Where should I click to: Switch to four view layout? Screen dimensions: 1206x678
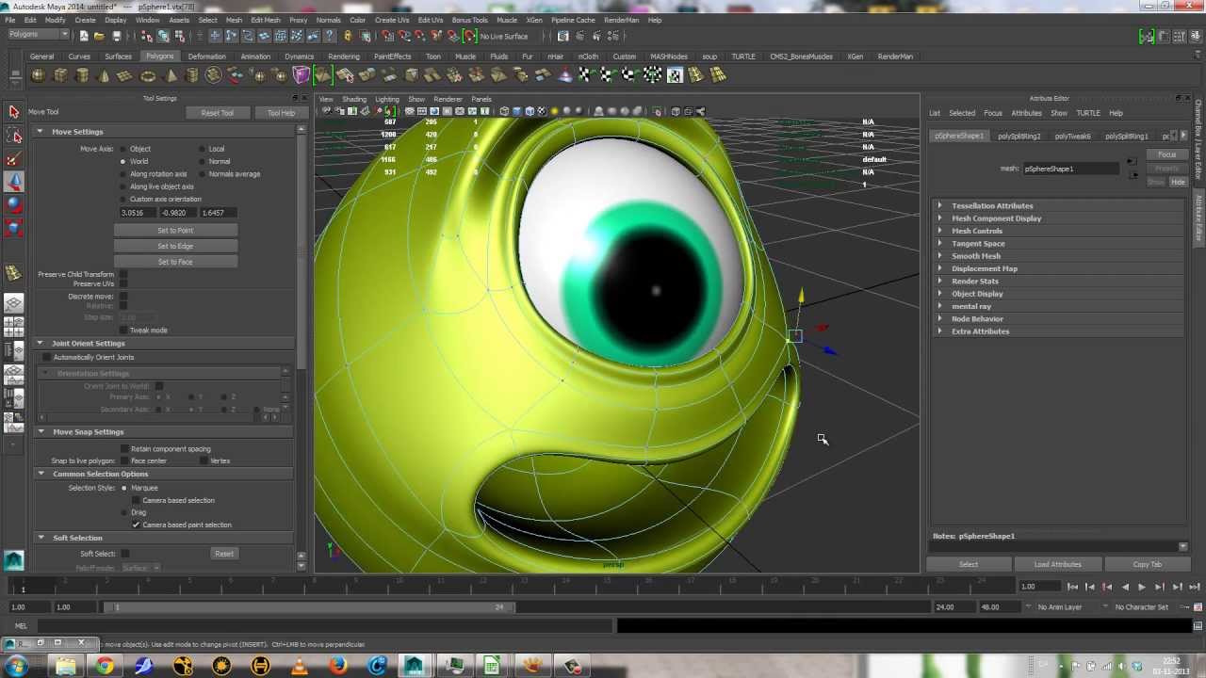point(13,327)
